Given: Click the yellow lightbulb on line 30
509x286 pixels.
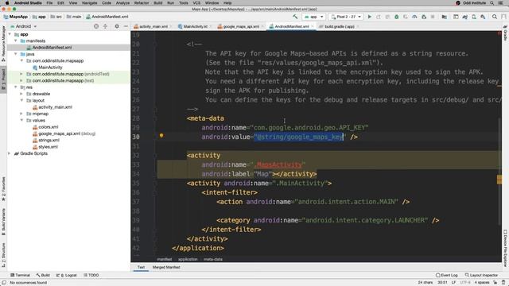Looking at the screenshot, I should [161, 136].
